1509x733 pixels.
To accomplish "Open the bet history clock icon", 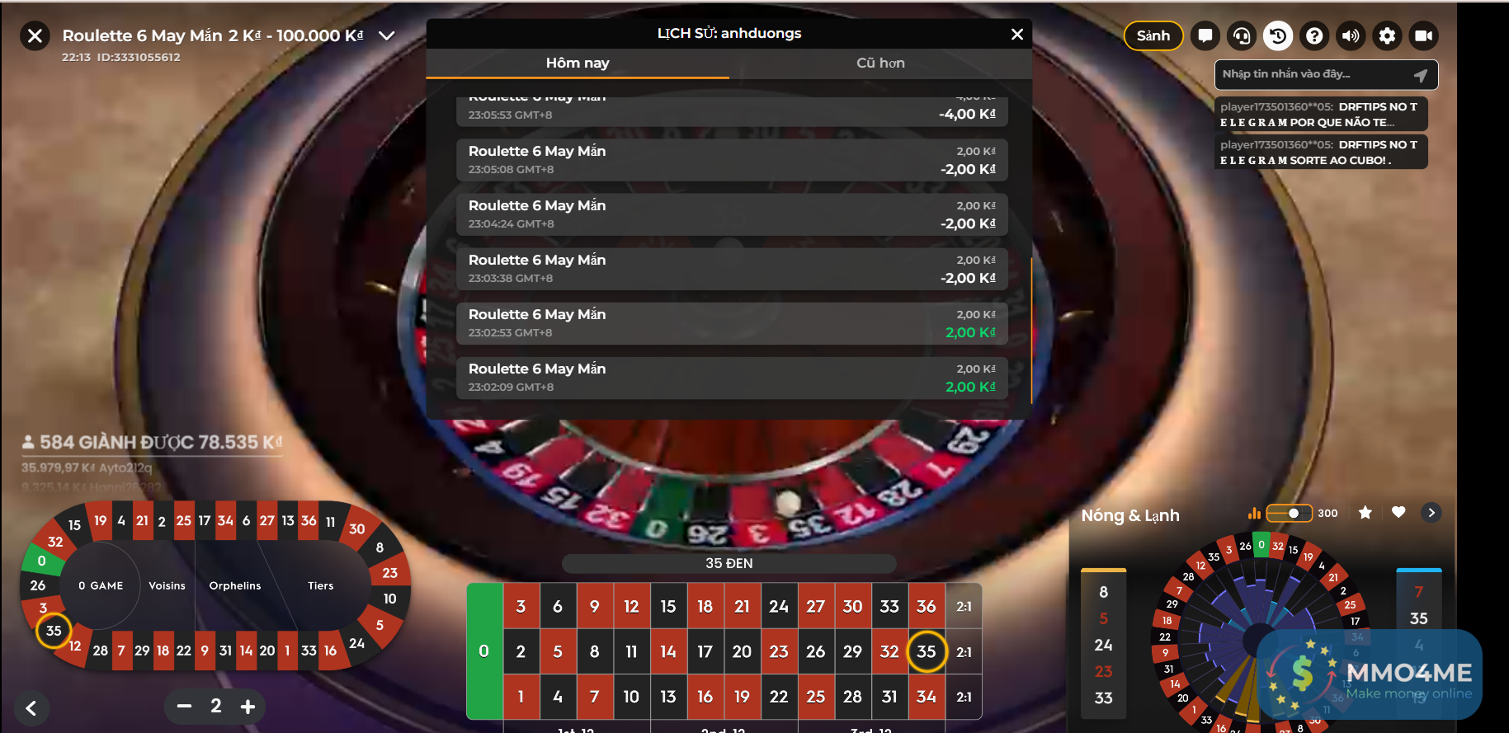I will 1278,35.
